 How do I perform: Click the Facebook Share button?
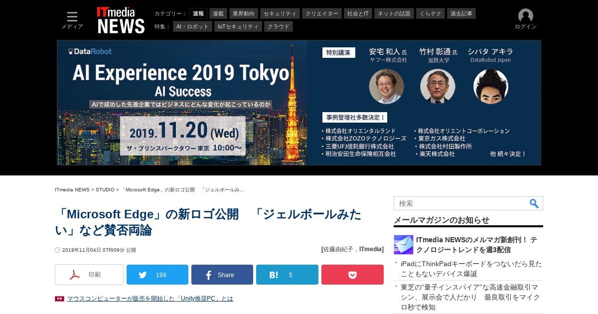[x=222, y=275]
